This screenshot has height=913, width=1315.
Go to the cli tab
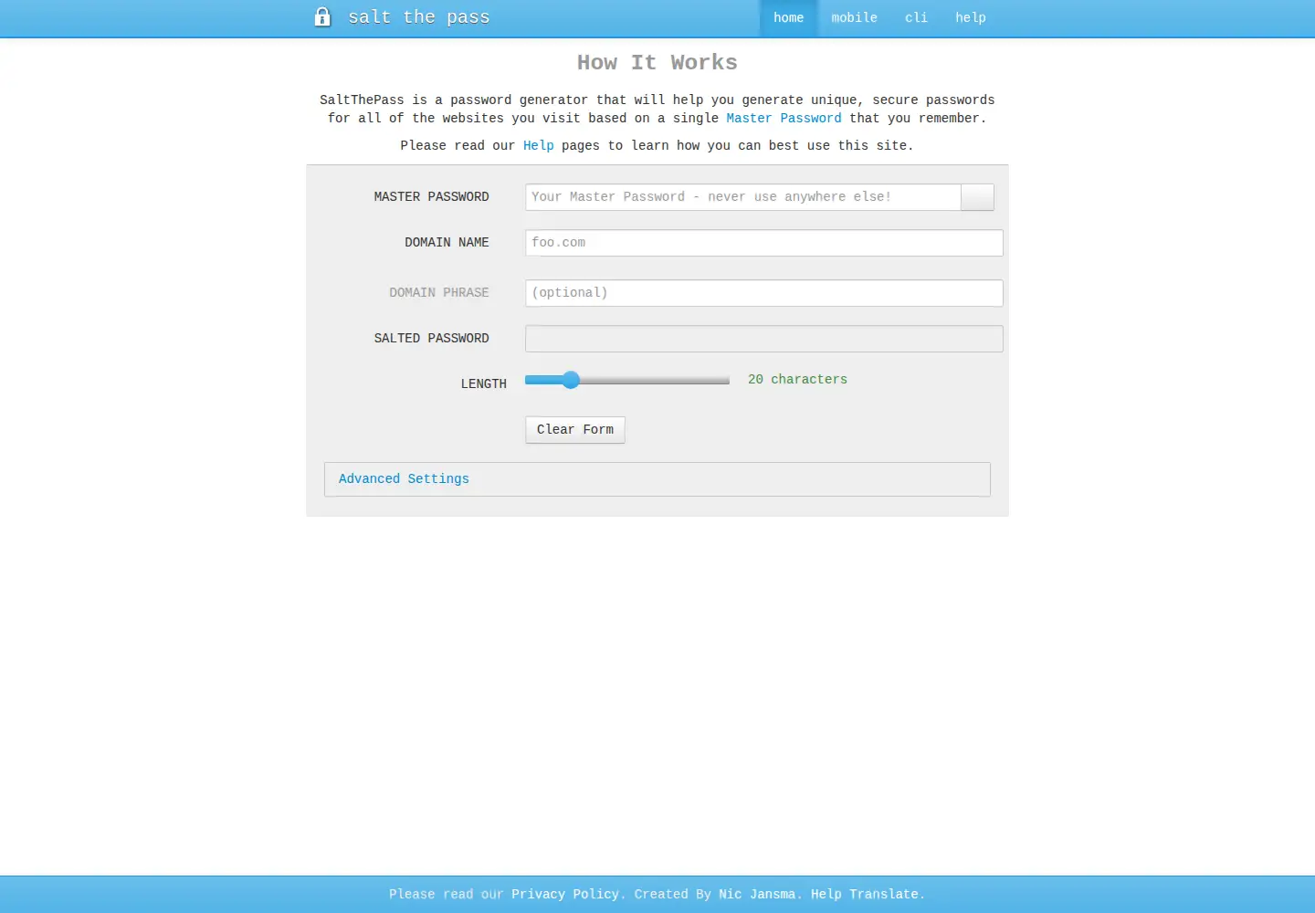click(x=916, y=18)
